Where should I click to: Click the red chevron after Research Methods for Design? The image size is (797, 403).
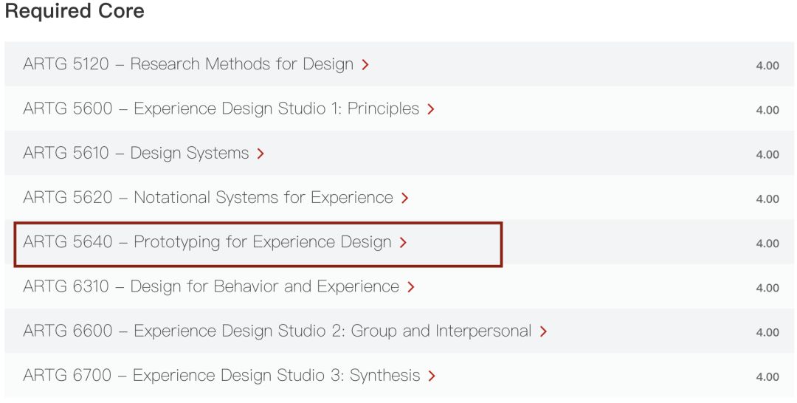(x=365, y=65)
